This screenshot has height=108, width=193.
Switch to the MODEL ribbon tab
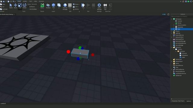click(x=25, y=1)
